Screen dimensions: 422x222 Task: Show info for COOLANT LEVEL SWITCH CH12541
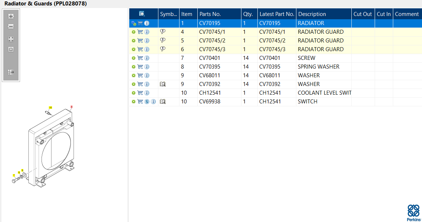click(x=147, y=93)
